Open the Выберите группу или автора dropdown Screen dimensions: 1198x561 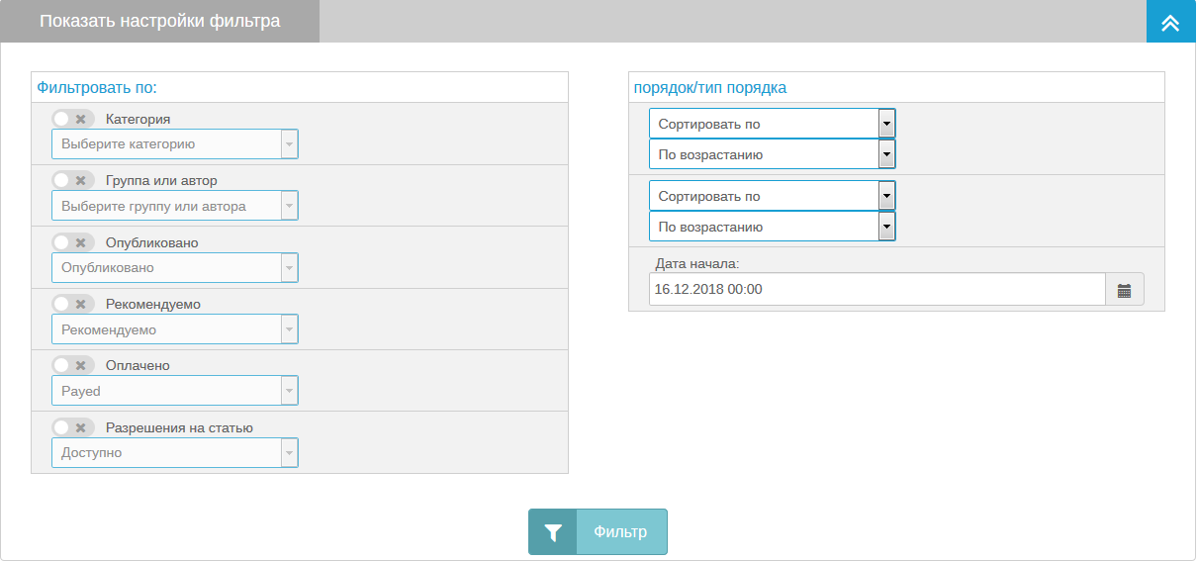tap(174, 206)
